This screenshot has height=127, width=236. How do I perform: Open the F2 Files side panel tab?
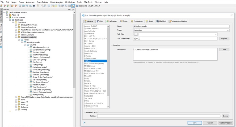click(x=1, y=29)
